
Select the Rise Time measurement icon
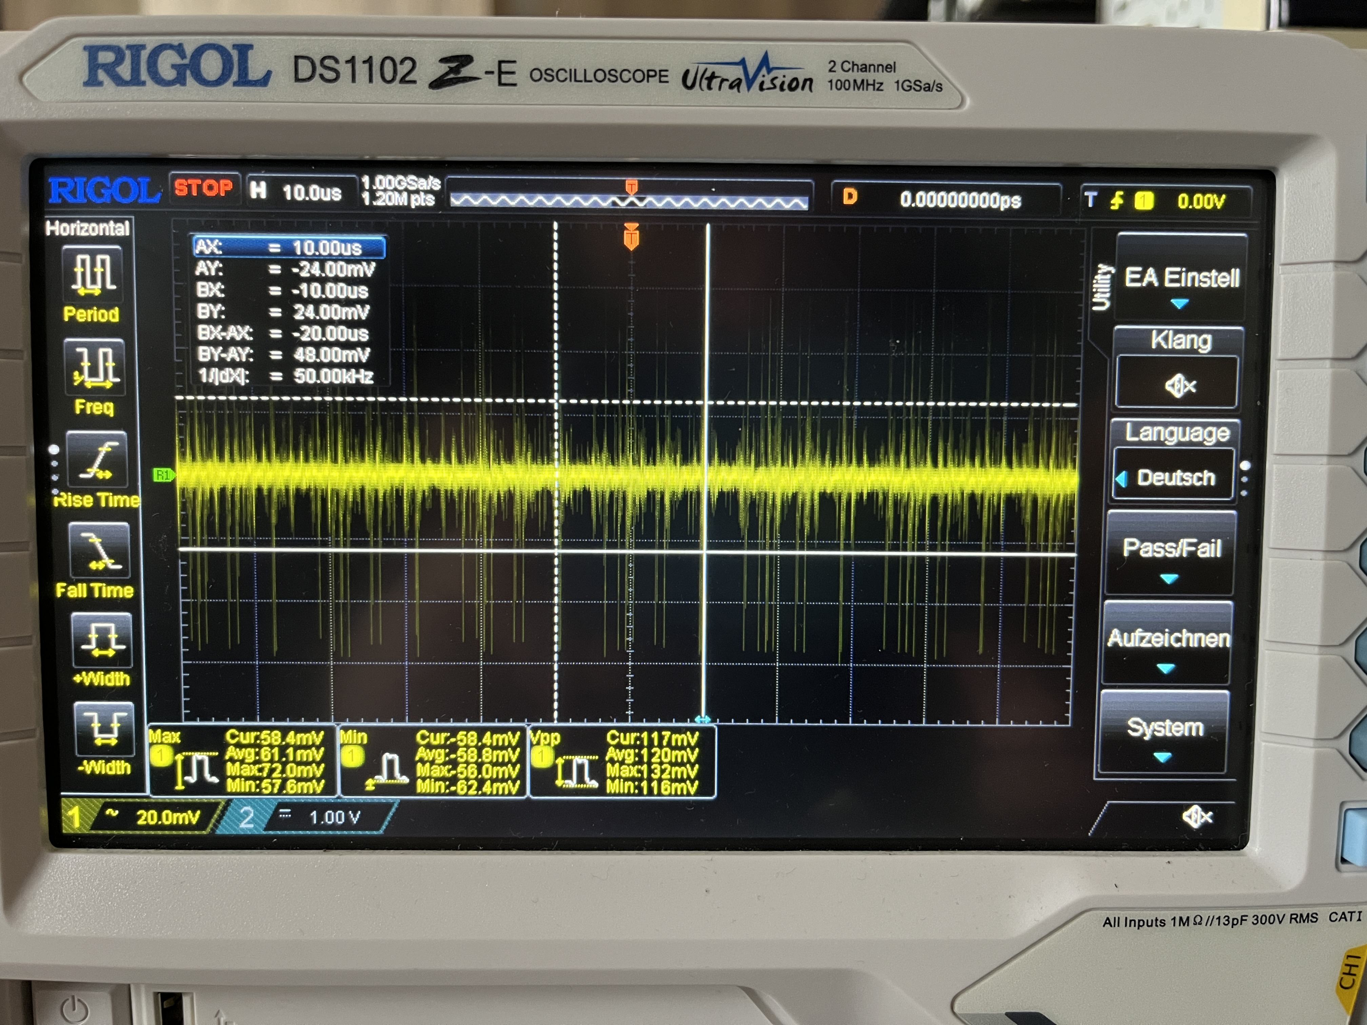[x=96, y=460]
